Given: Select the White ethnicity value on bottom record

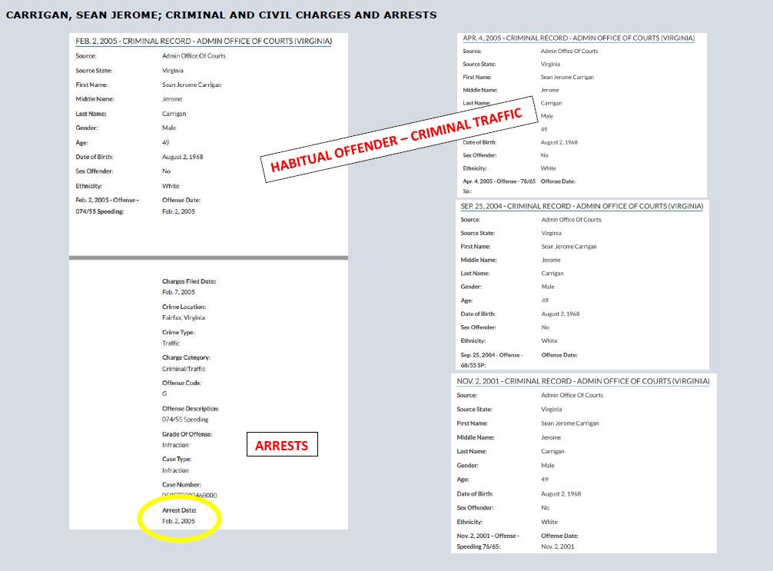Looking at the screenshot, I should click(549, 522).
